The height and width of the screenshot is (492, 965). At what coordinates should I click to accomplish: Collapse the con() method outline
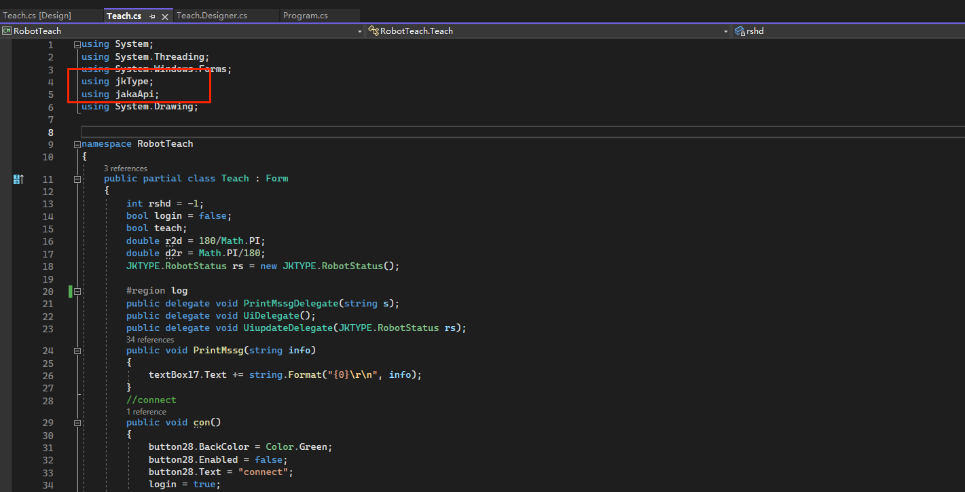(77, 423)
